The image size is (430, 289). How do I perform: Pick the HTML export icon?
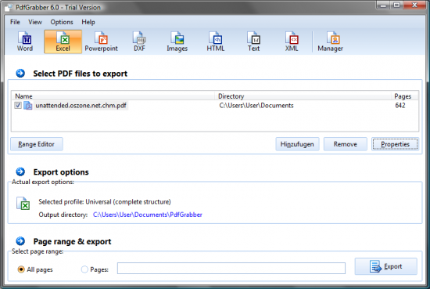pos(216,42)
